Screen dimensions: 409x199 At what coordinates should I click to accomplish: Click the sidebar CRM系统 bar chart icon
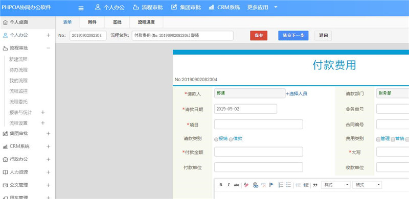[5, 146]
